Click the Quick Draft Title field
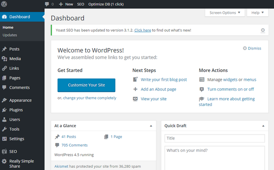 coord(214,138)
